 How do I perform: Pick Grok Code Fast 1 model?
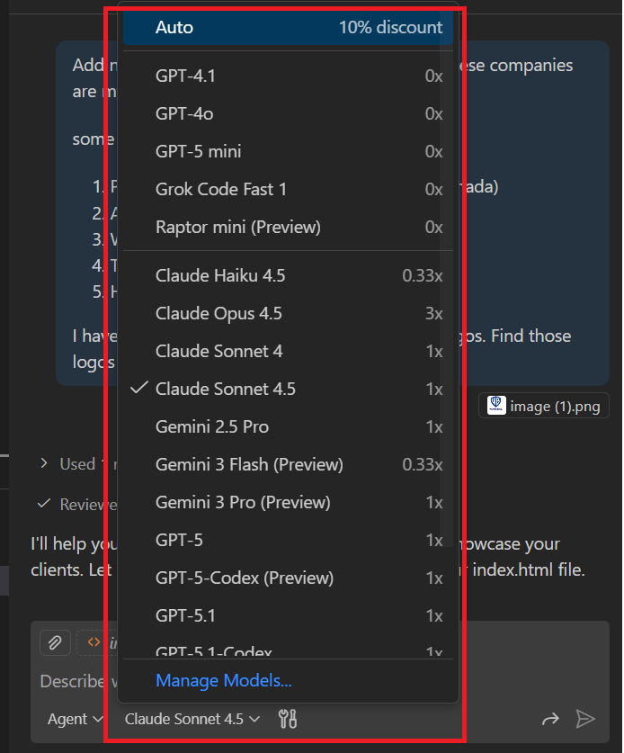pos(288,190)
